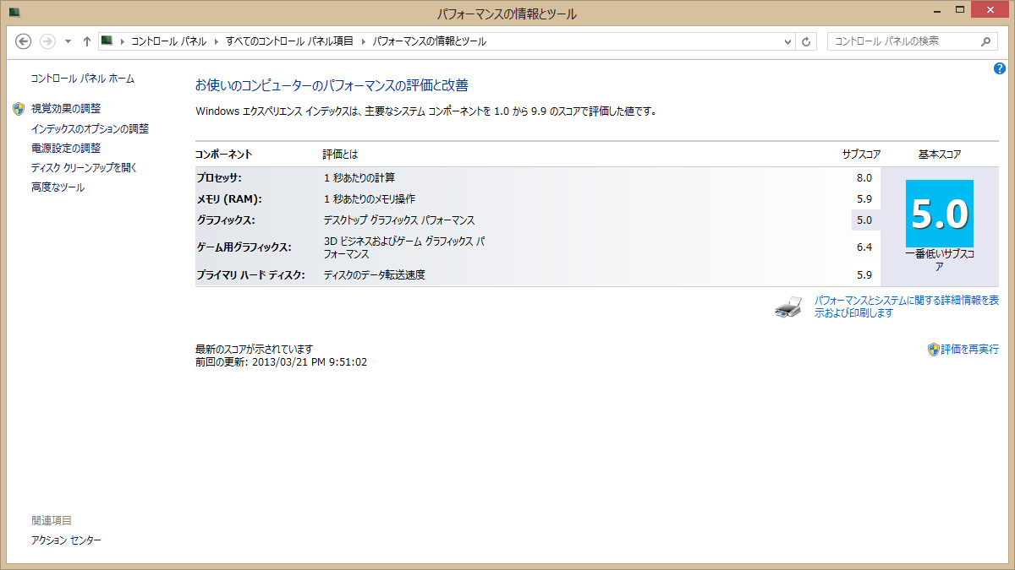Viewport: 1015px width, 570px height.
Task: Click the search magnifier icon
Action: click(x=987, y=41)
